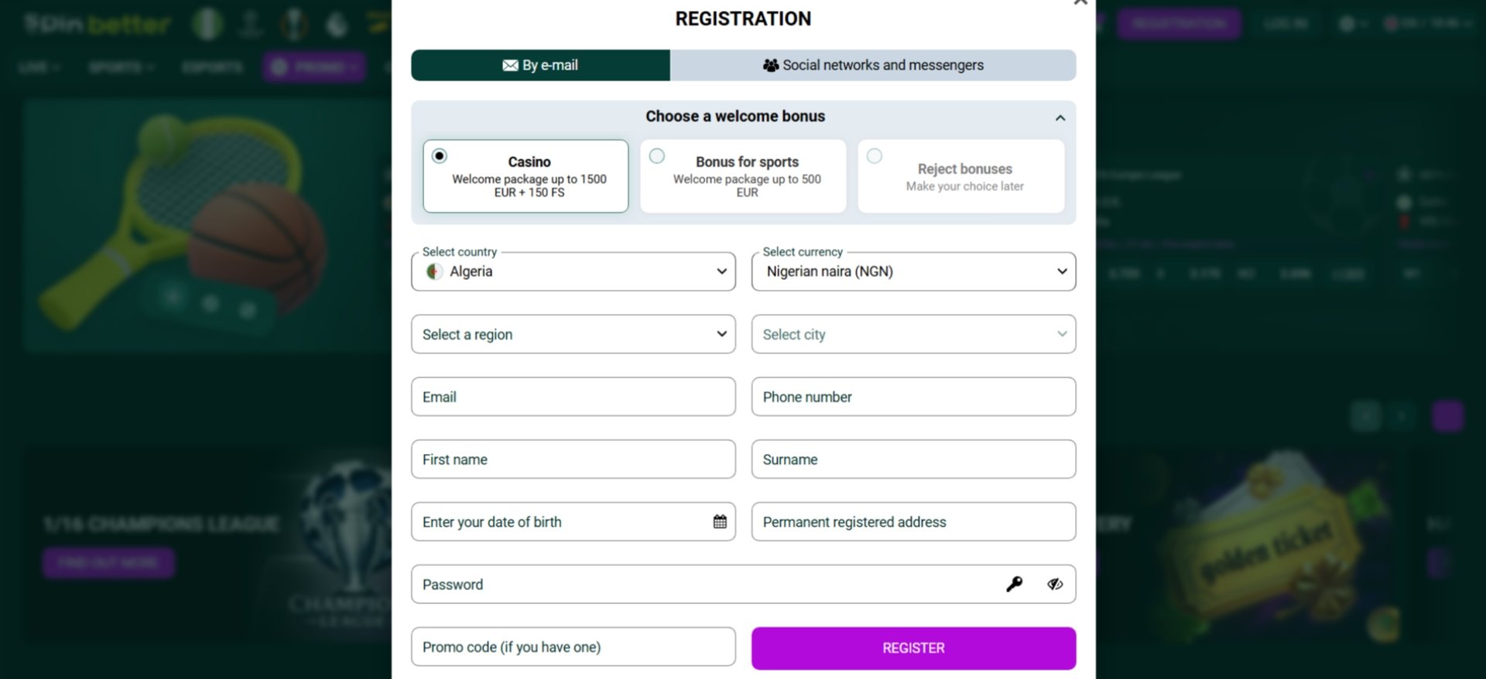Select Reject bonuses option
Image resolution: width=1486 pixels, height=679 pixels.
pos(875,155)
